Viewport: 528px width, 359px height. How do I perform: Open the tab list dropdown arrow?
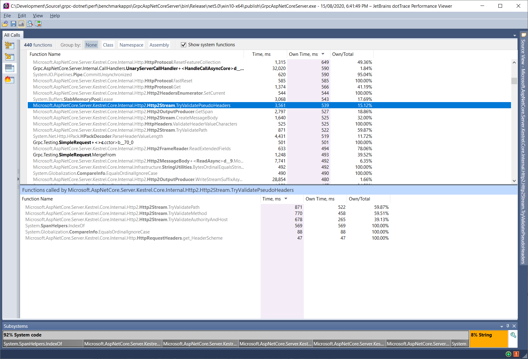click(514, 35)
